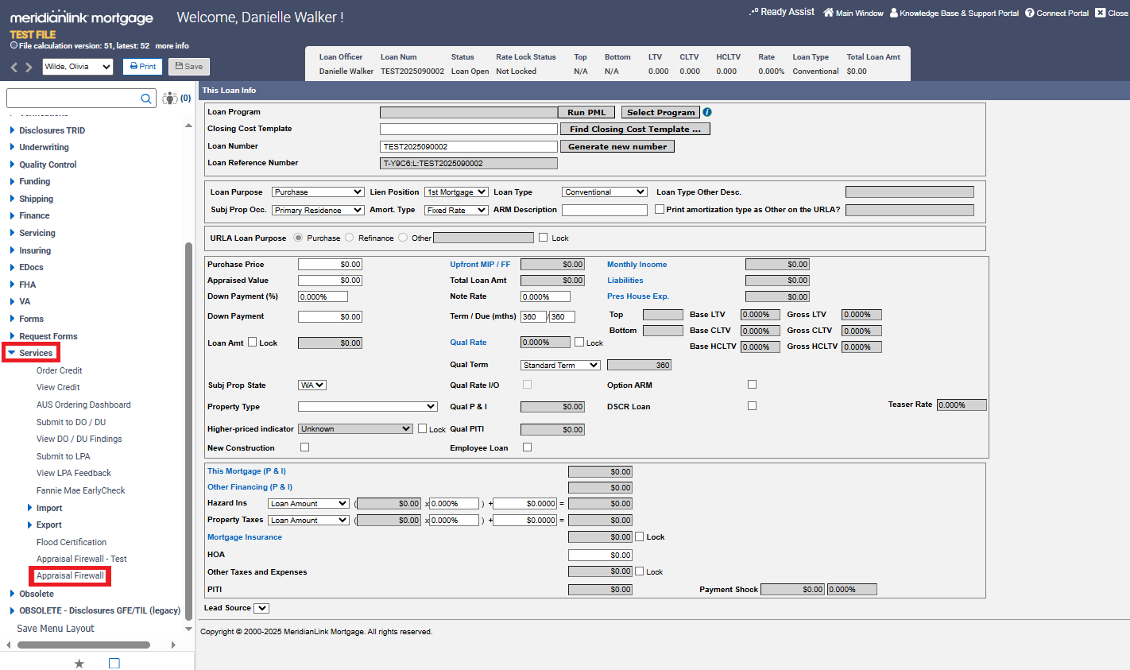Open borrower dropdown Wilde, Olivia
This screenshot has height=670, width=1130.
pyautogui.click(x=78, y=67)
